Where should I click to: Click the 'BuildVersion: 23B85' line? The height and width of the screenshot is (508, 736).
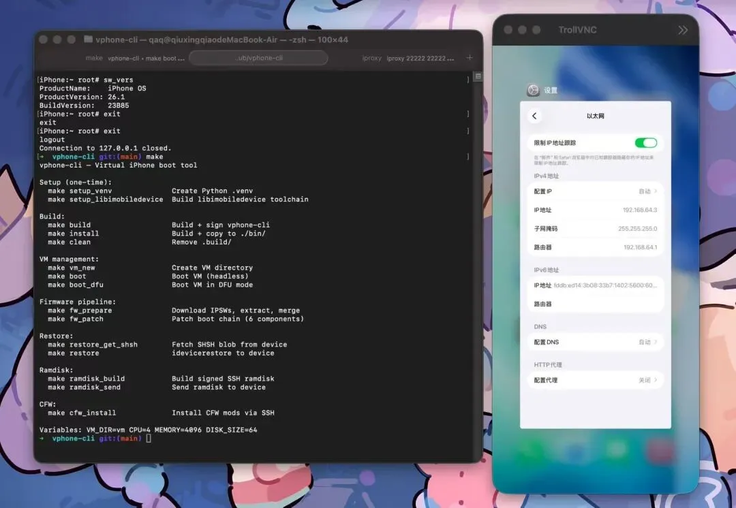coord(84,106)
